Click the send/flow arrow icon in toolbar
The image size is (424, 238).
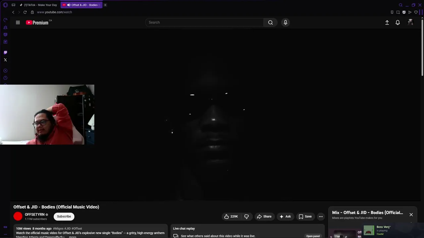pos(410,12)
